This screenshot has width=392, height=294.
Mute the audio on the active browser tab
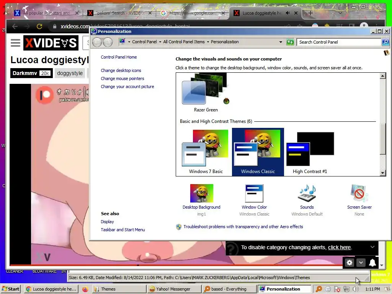[288, 13]
